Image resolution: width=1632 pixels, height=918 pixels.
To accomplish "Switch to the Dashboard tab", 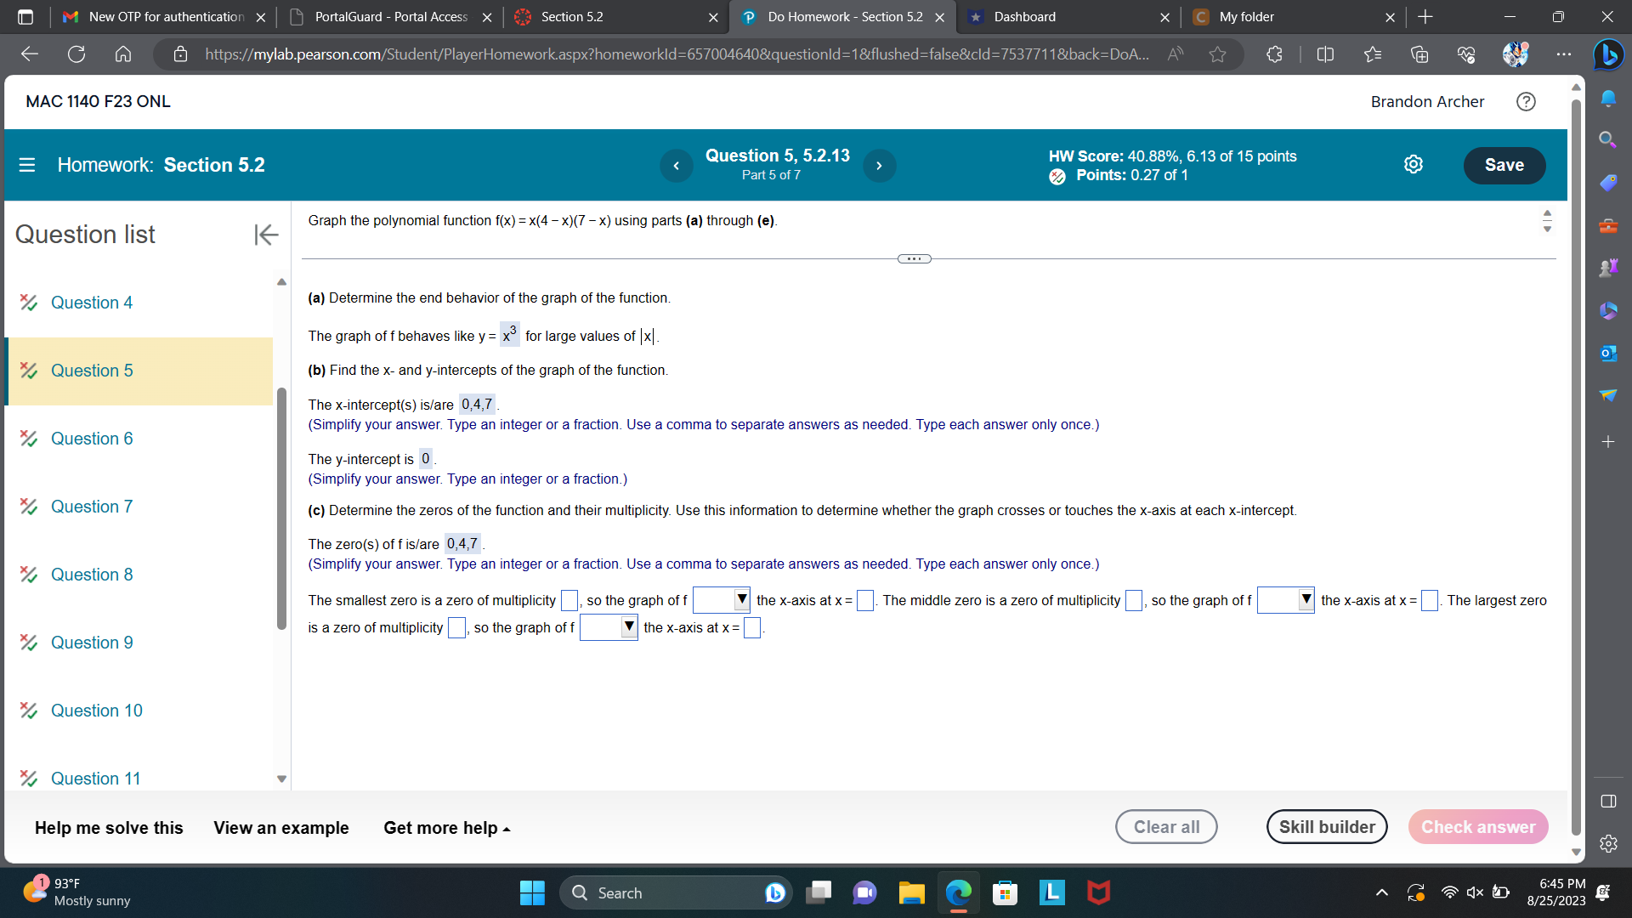I will [1024, 17].
